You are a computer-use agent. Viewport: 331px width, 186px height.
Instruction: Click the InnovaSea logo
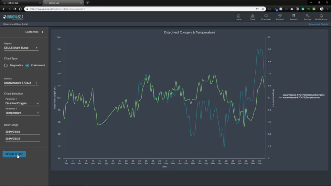point(14,17)
